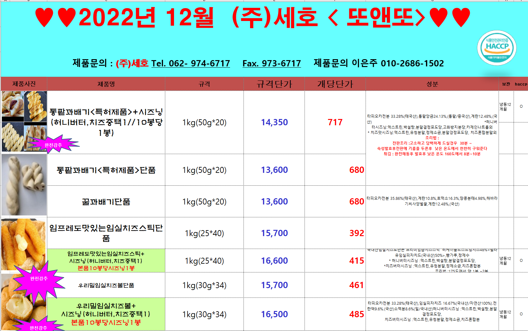Viewport: 528px width, 331px height.
Task: Click the haccp circle mark in the first product row
Action: point(521,106)
